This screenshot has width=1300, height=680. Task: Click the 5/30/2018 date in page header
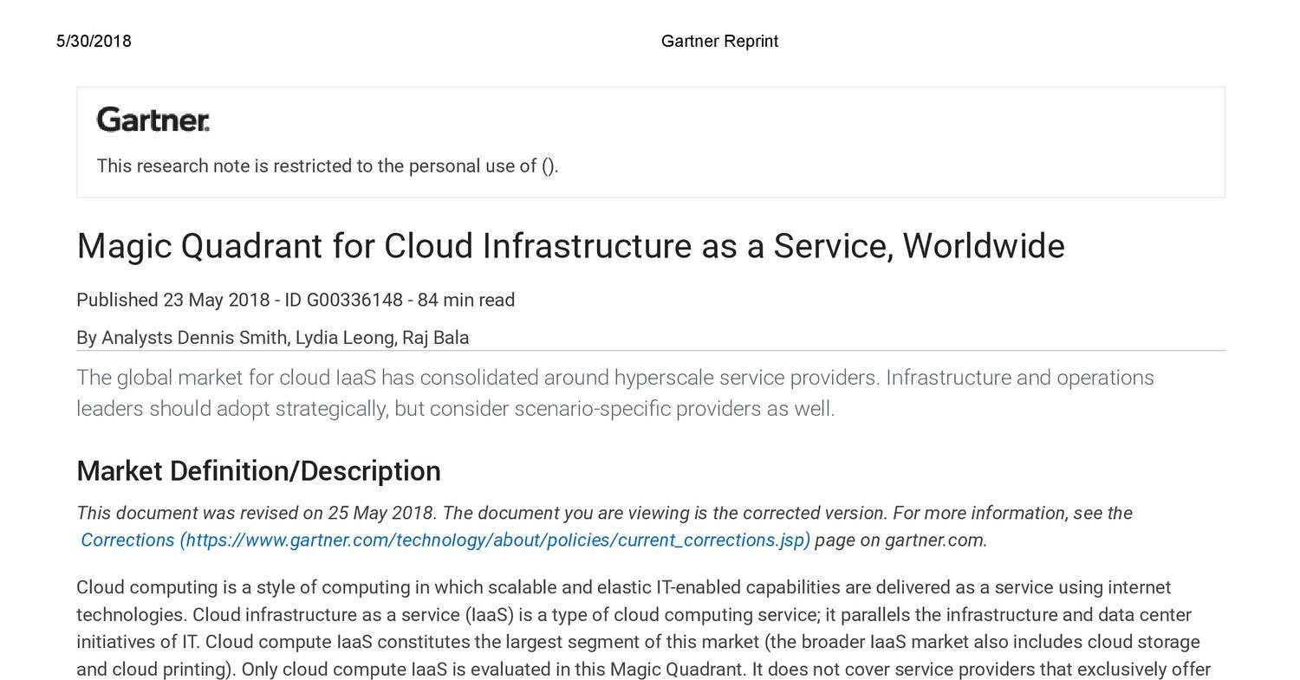94,42
